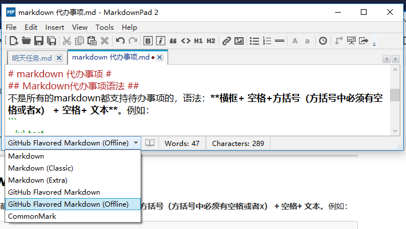
Task: Choose Markdown (Extra) processor option
Action: [73, 180]
